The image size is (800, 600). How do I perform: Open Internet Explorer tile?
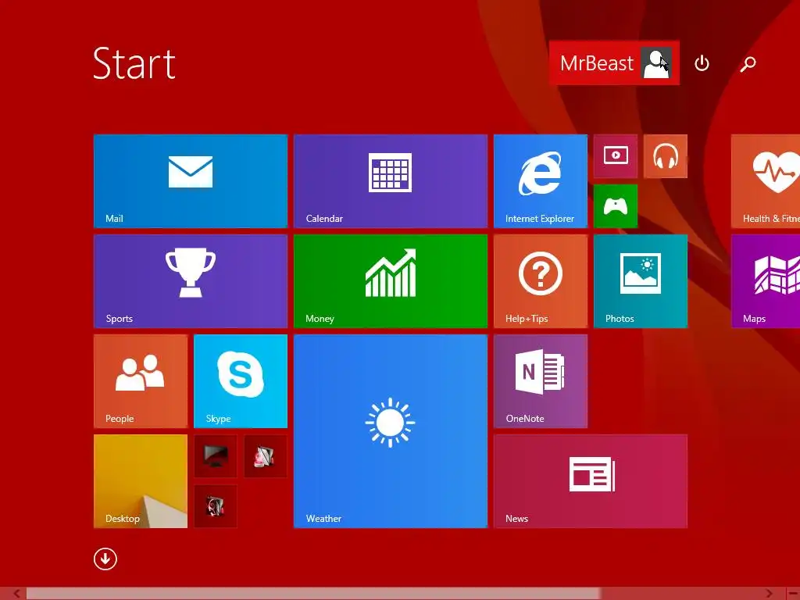tap(541, 181)
